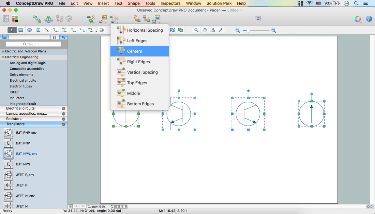The image size is (375, 214).
Task: Select Bottom Edges alignment option
Action: click(140, 104)
